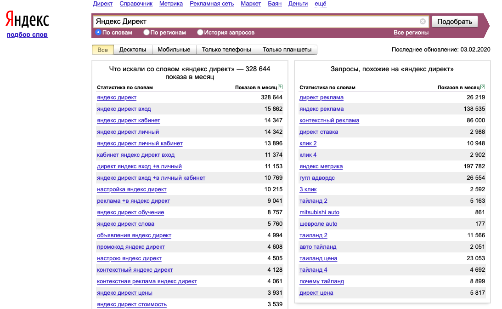Open 'mitsubishi auto' similar query

tap(319, 212)
